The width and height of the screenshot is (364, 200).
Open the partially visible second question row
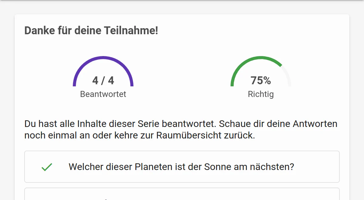(x=182, y=194)
